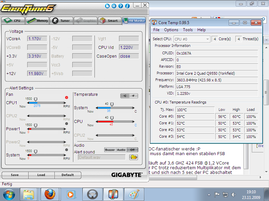Image resolution: width=269 pixels, height=201 pixels.
Task: Open the steering wheel taskbar app
Action: (x=92, y=195)
